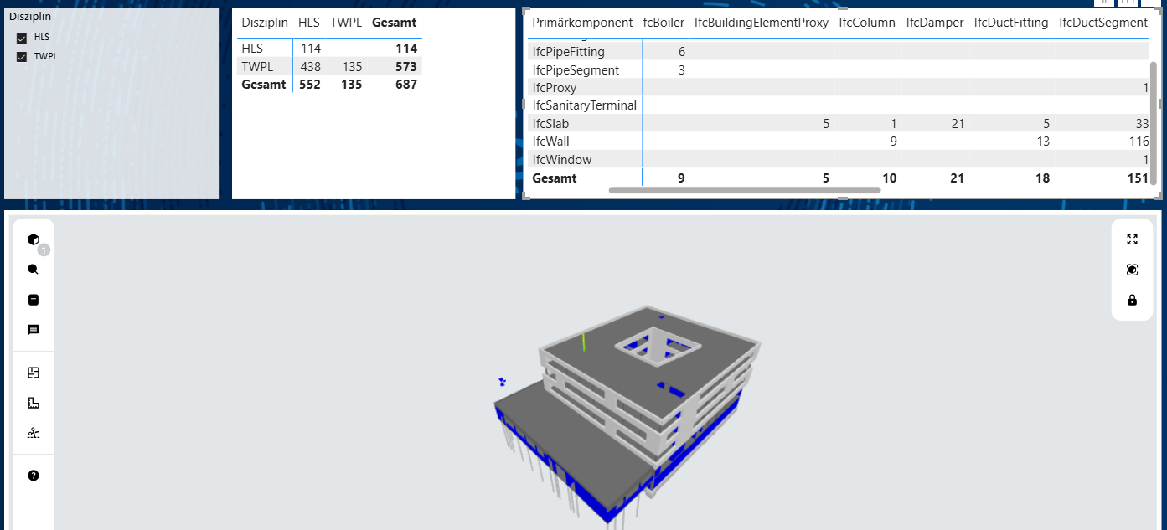Image resolution: width=1167 pixels, height=530 pixels.
Task: Select the IfcPipeSegment row label
Action: 576,70
